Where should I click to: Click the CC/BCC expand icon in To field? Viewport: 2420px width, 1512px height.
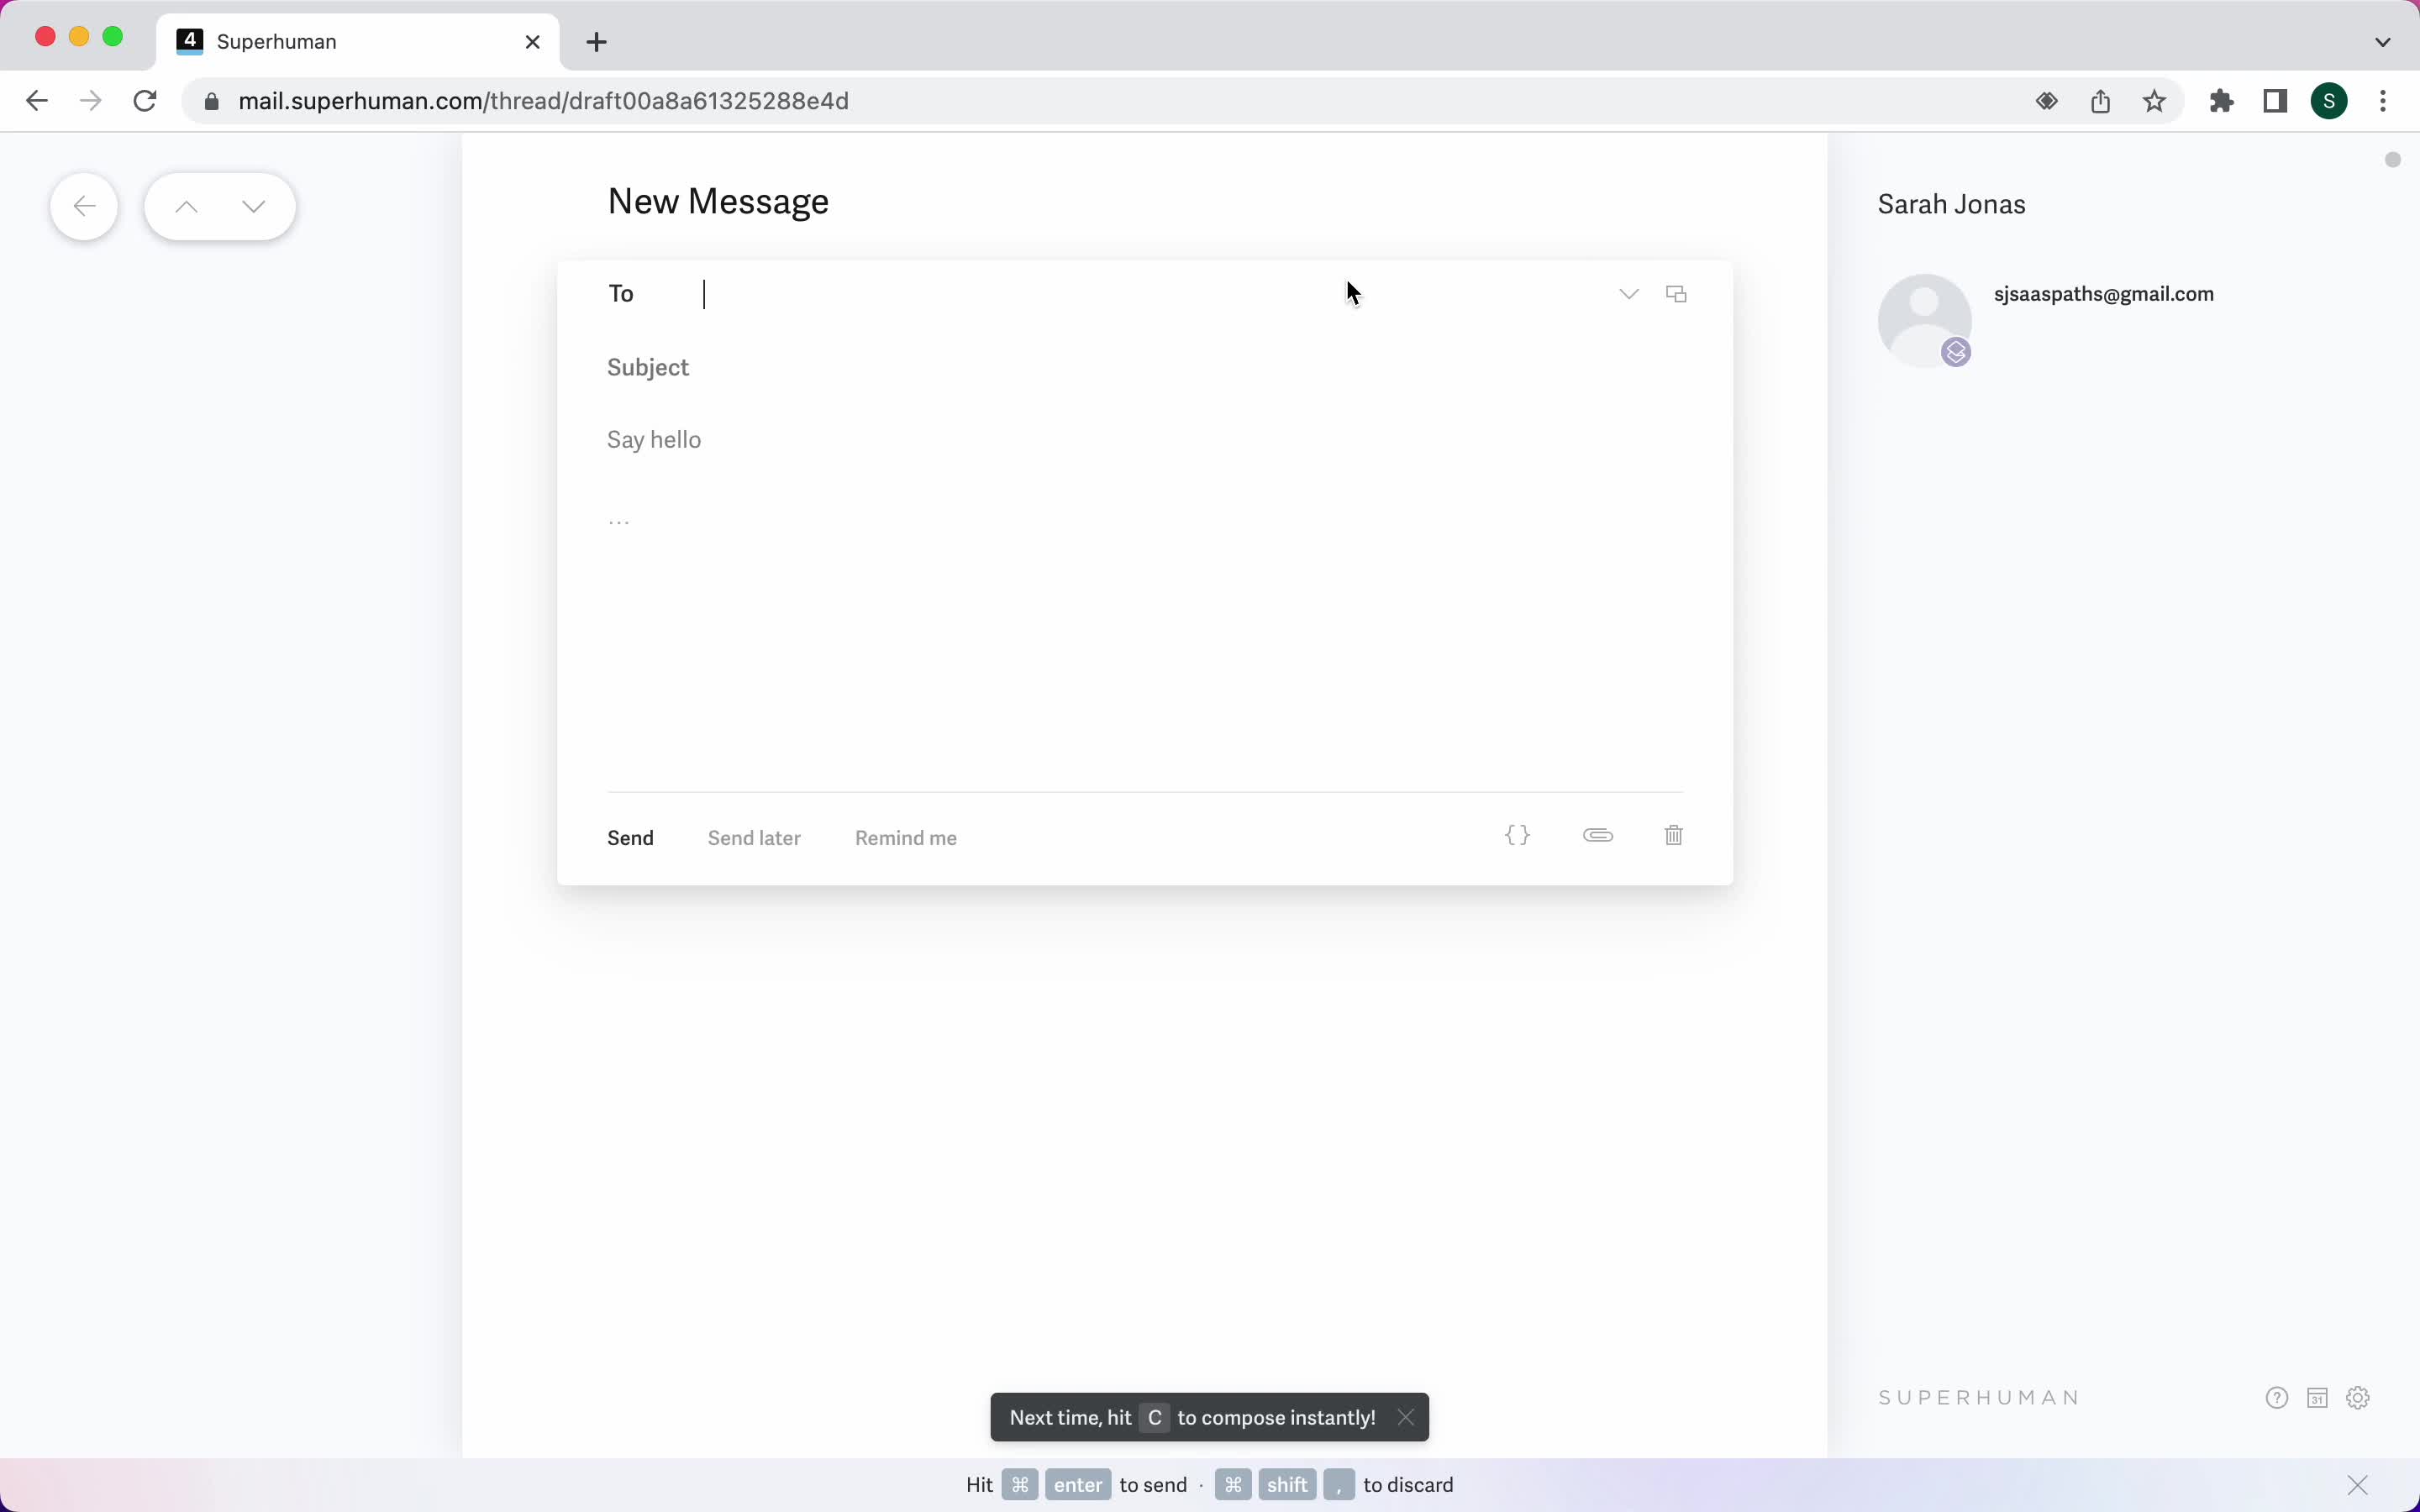pos(1628,294)
